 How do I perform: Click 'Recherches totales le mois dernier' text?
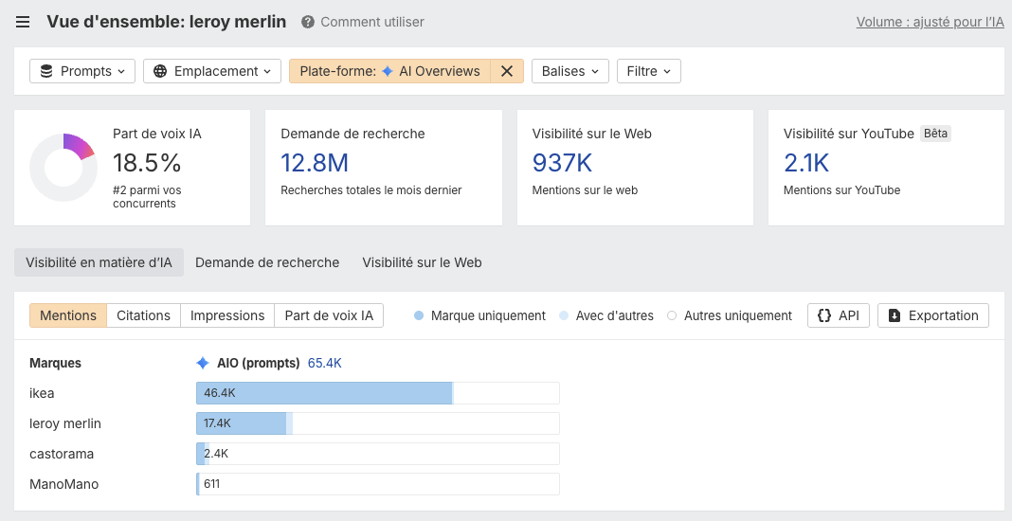pyautogui.click(x=371, y=190)
